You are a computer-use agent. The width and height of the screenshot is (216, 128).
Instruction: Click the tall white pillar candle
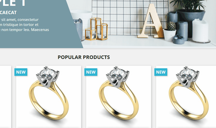tap(200, 30)
